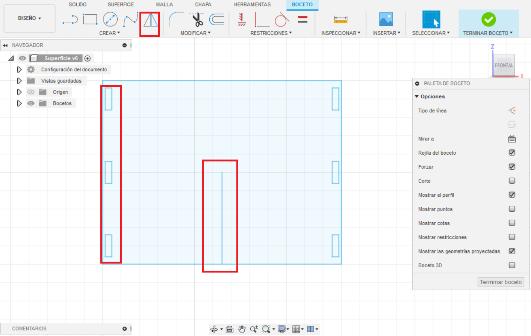
Task: Select the Offset tool
Action: [x=217, y=19]
